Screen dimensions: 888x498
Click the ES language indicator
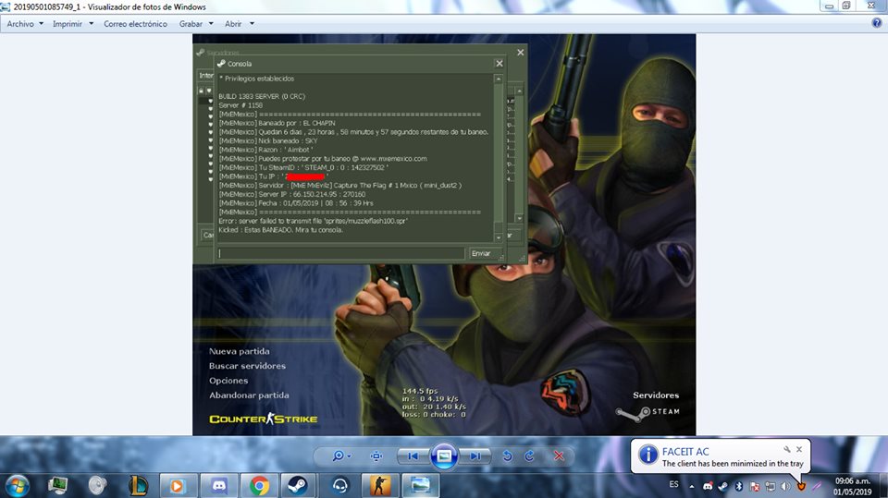coord(674,484)
